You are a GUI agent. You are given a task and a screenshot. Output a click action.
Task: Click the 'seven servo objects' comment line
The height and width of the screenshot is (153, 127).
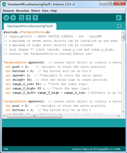[x=61, y=41]
